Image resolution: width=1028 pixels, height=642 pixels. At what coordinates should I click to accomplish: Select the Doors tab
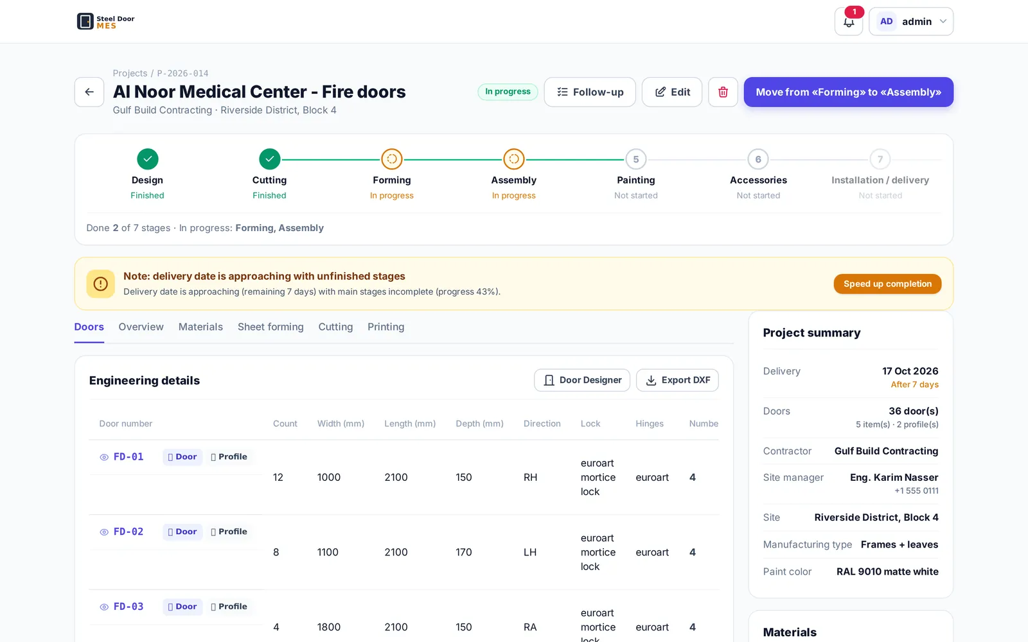[89, 327]
